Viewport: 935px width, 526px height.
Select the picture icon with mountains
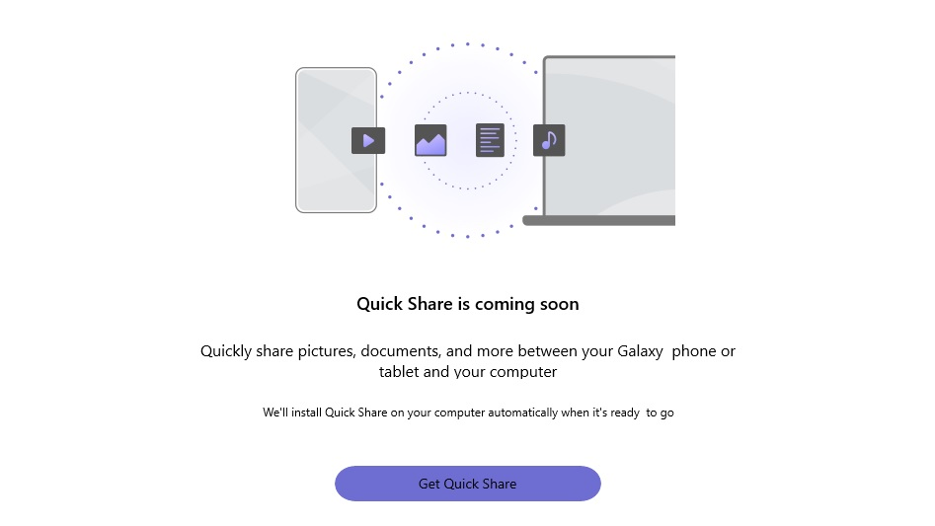(x=430, y=140)
